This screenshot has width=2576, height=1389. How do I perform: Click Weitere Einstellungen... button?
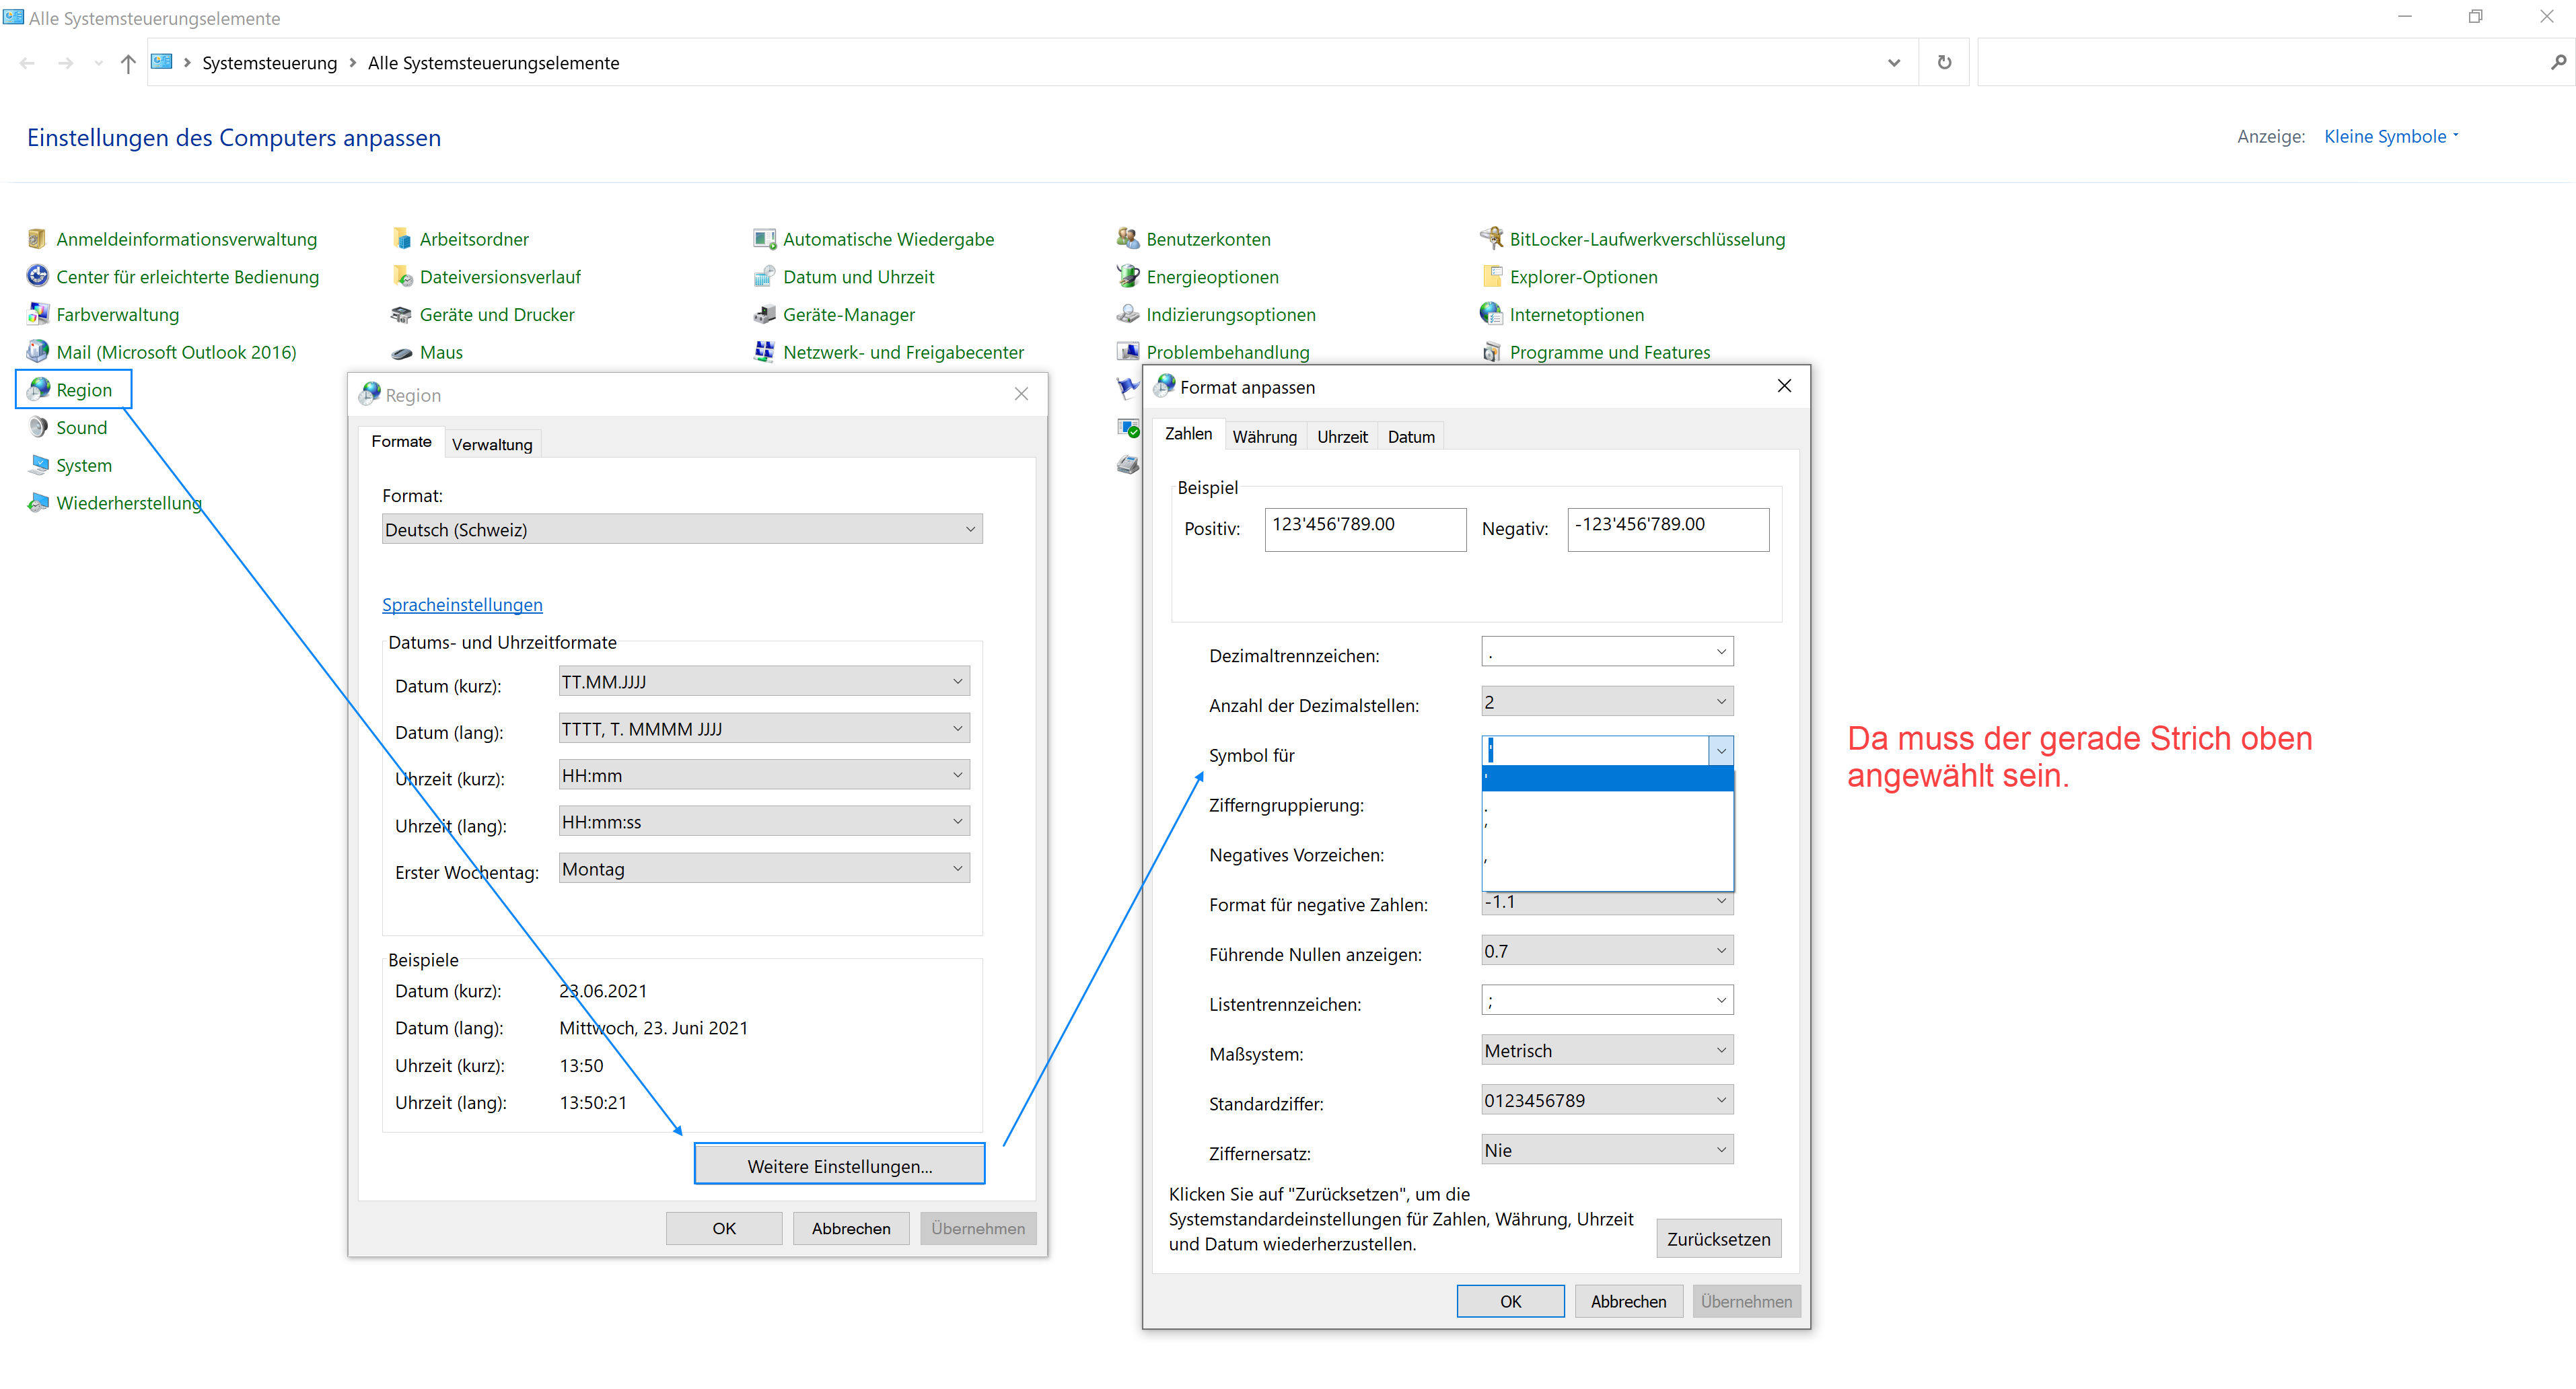[x=839, y=1166]
